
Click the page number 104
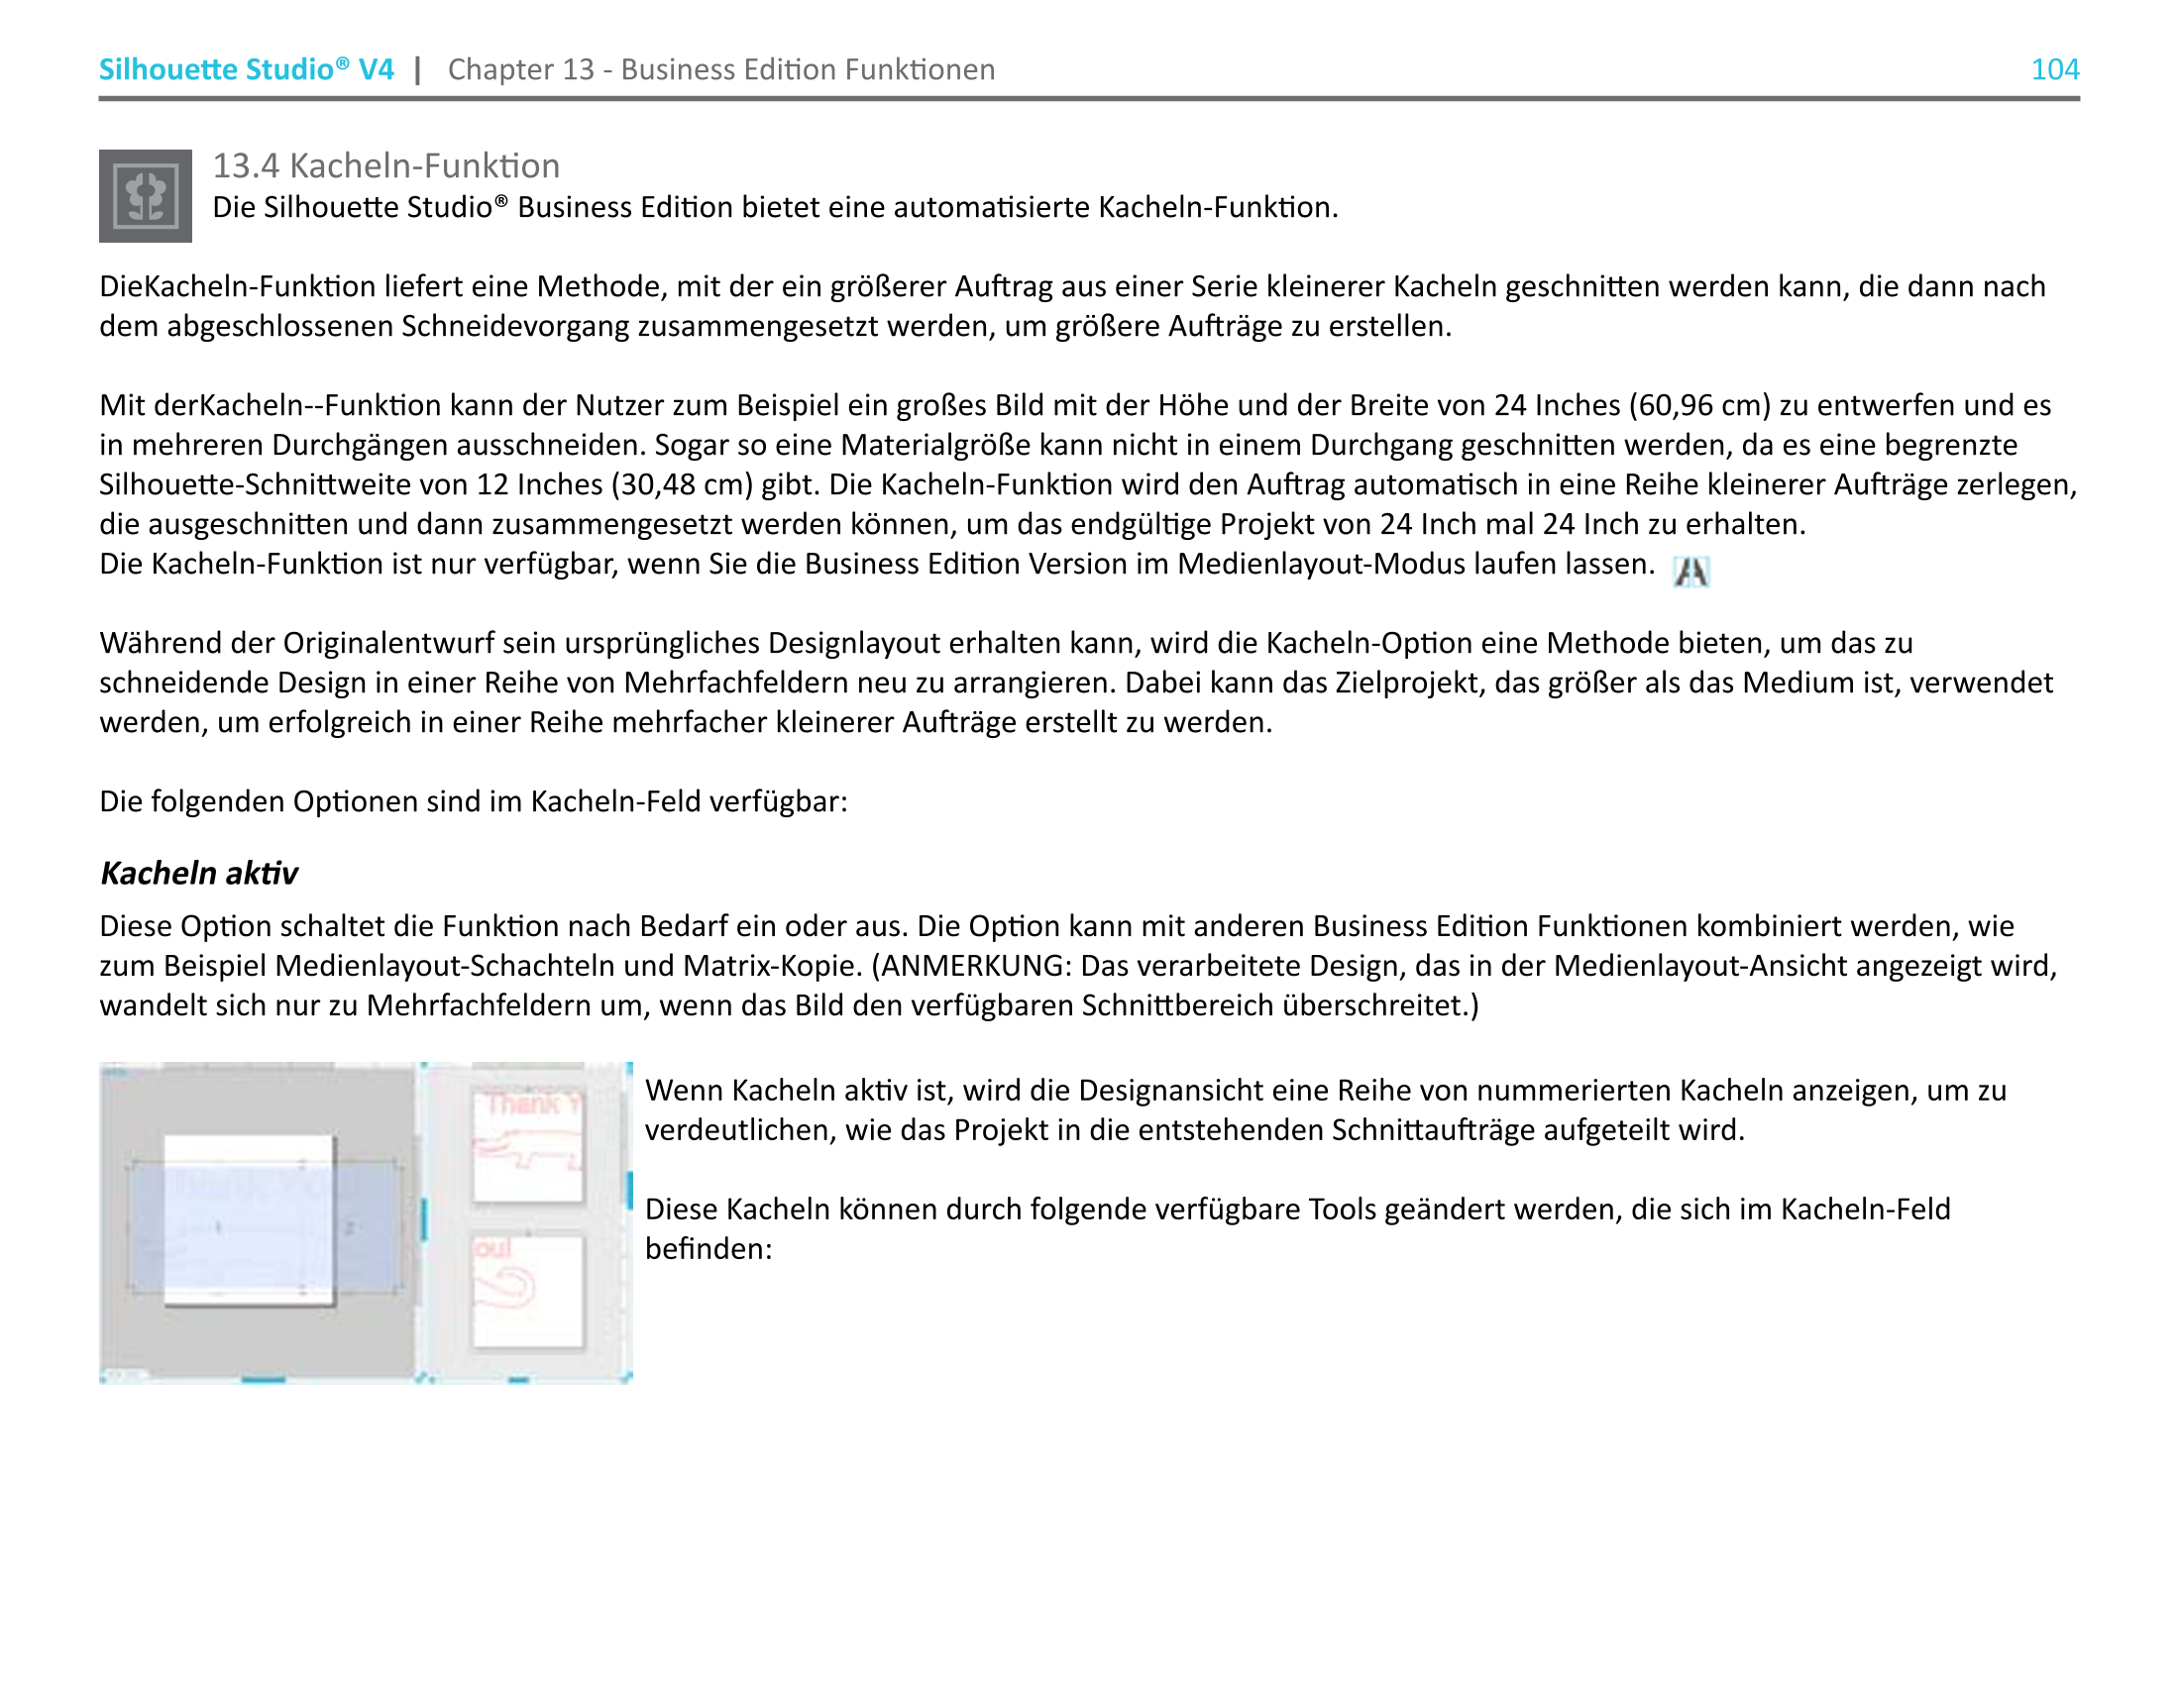pyautogui.click(x=2054, y=68)
